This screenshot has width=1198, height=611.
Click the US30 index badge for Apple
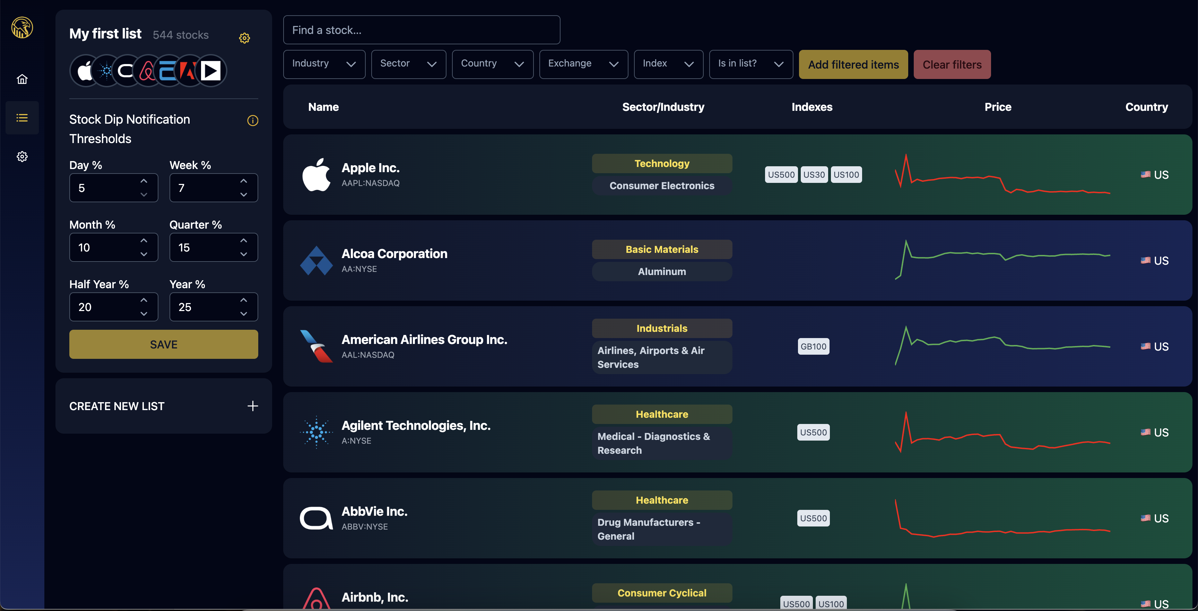[x=814, y=175]
